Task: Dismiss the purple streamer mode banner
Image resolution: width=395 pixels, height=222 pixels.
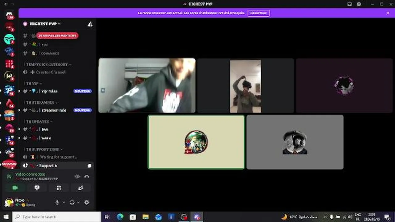Action: [388, 13]
